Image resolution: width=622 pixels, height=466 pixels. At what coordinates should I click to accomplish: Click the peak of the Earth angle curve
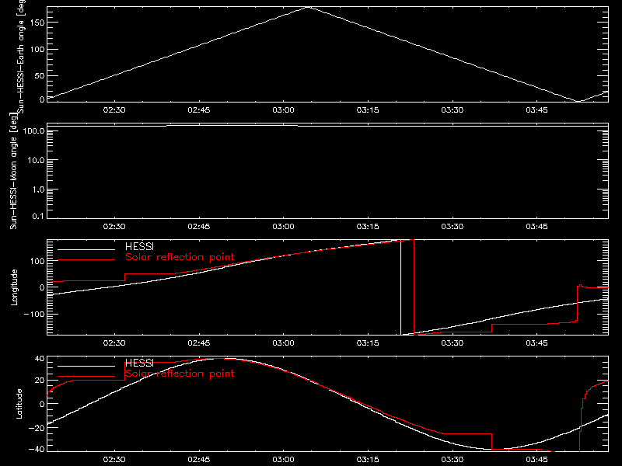[x=309, y=7]
